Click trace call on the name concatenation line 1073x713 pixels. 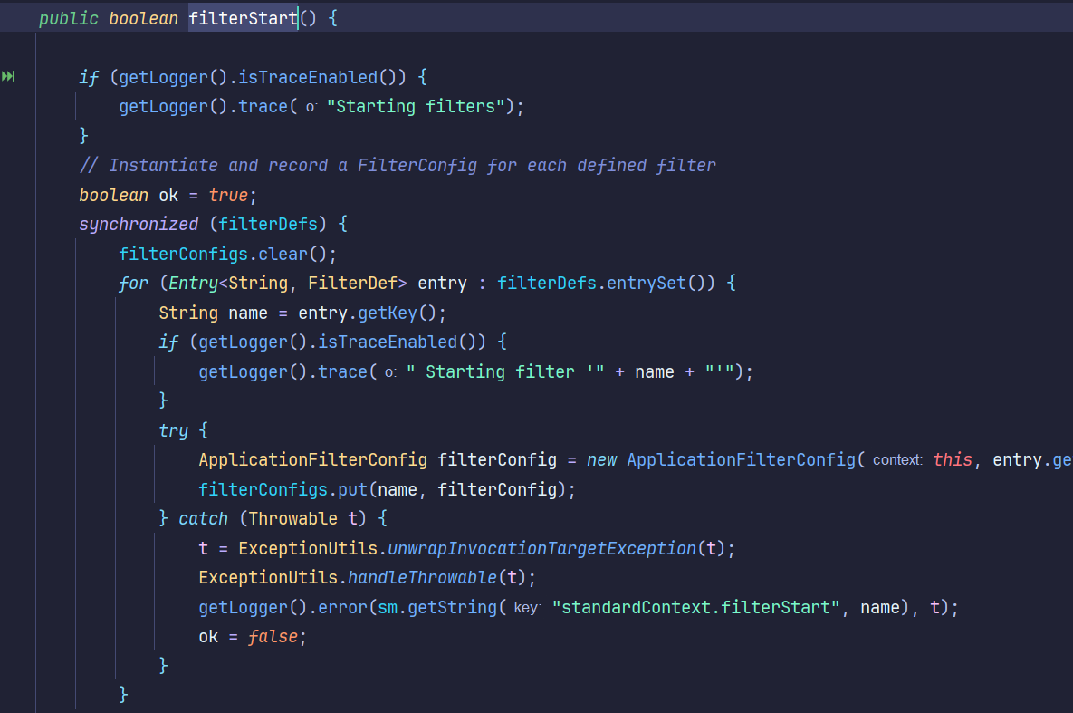click(343, 372)
